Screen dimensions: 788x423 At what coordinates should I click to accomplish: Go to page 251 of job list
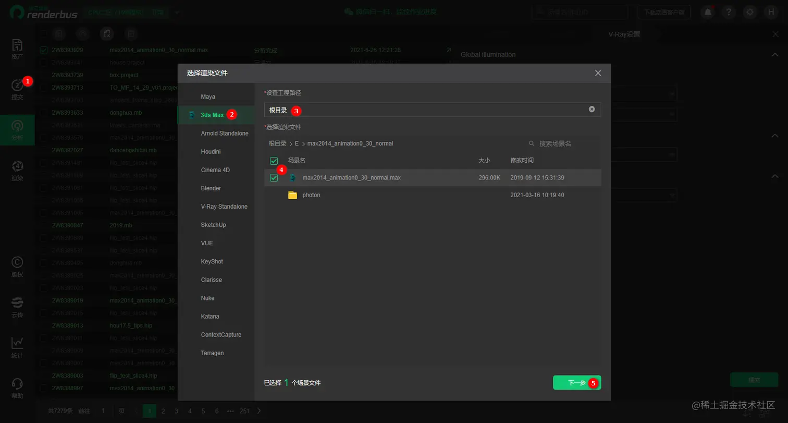[x=244, y=411]
